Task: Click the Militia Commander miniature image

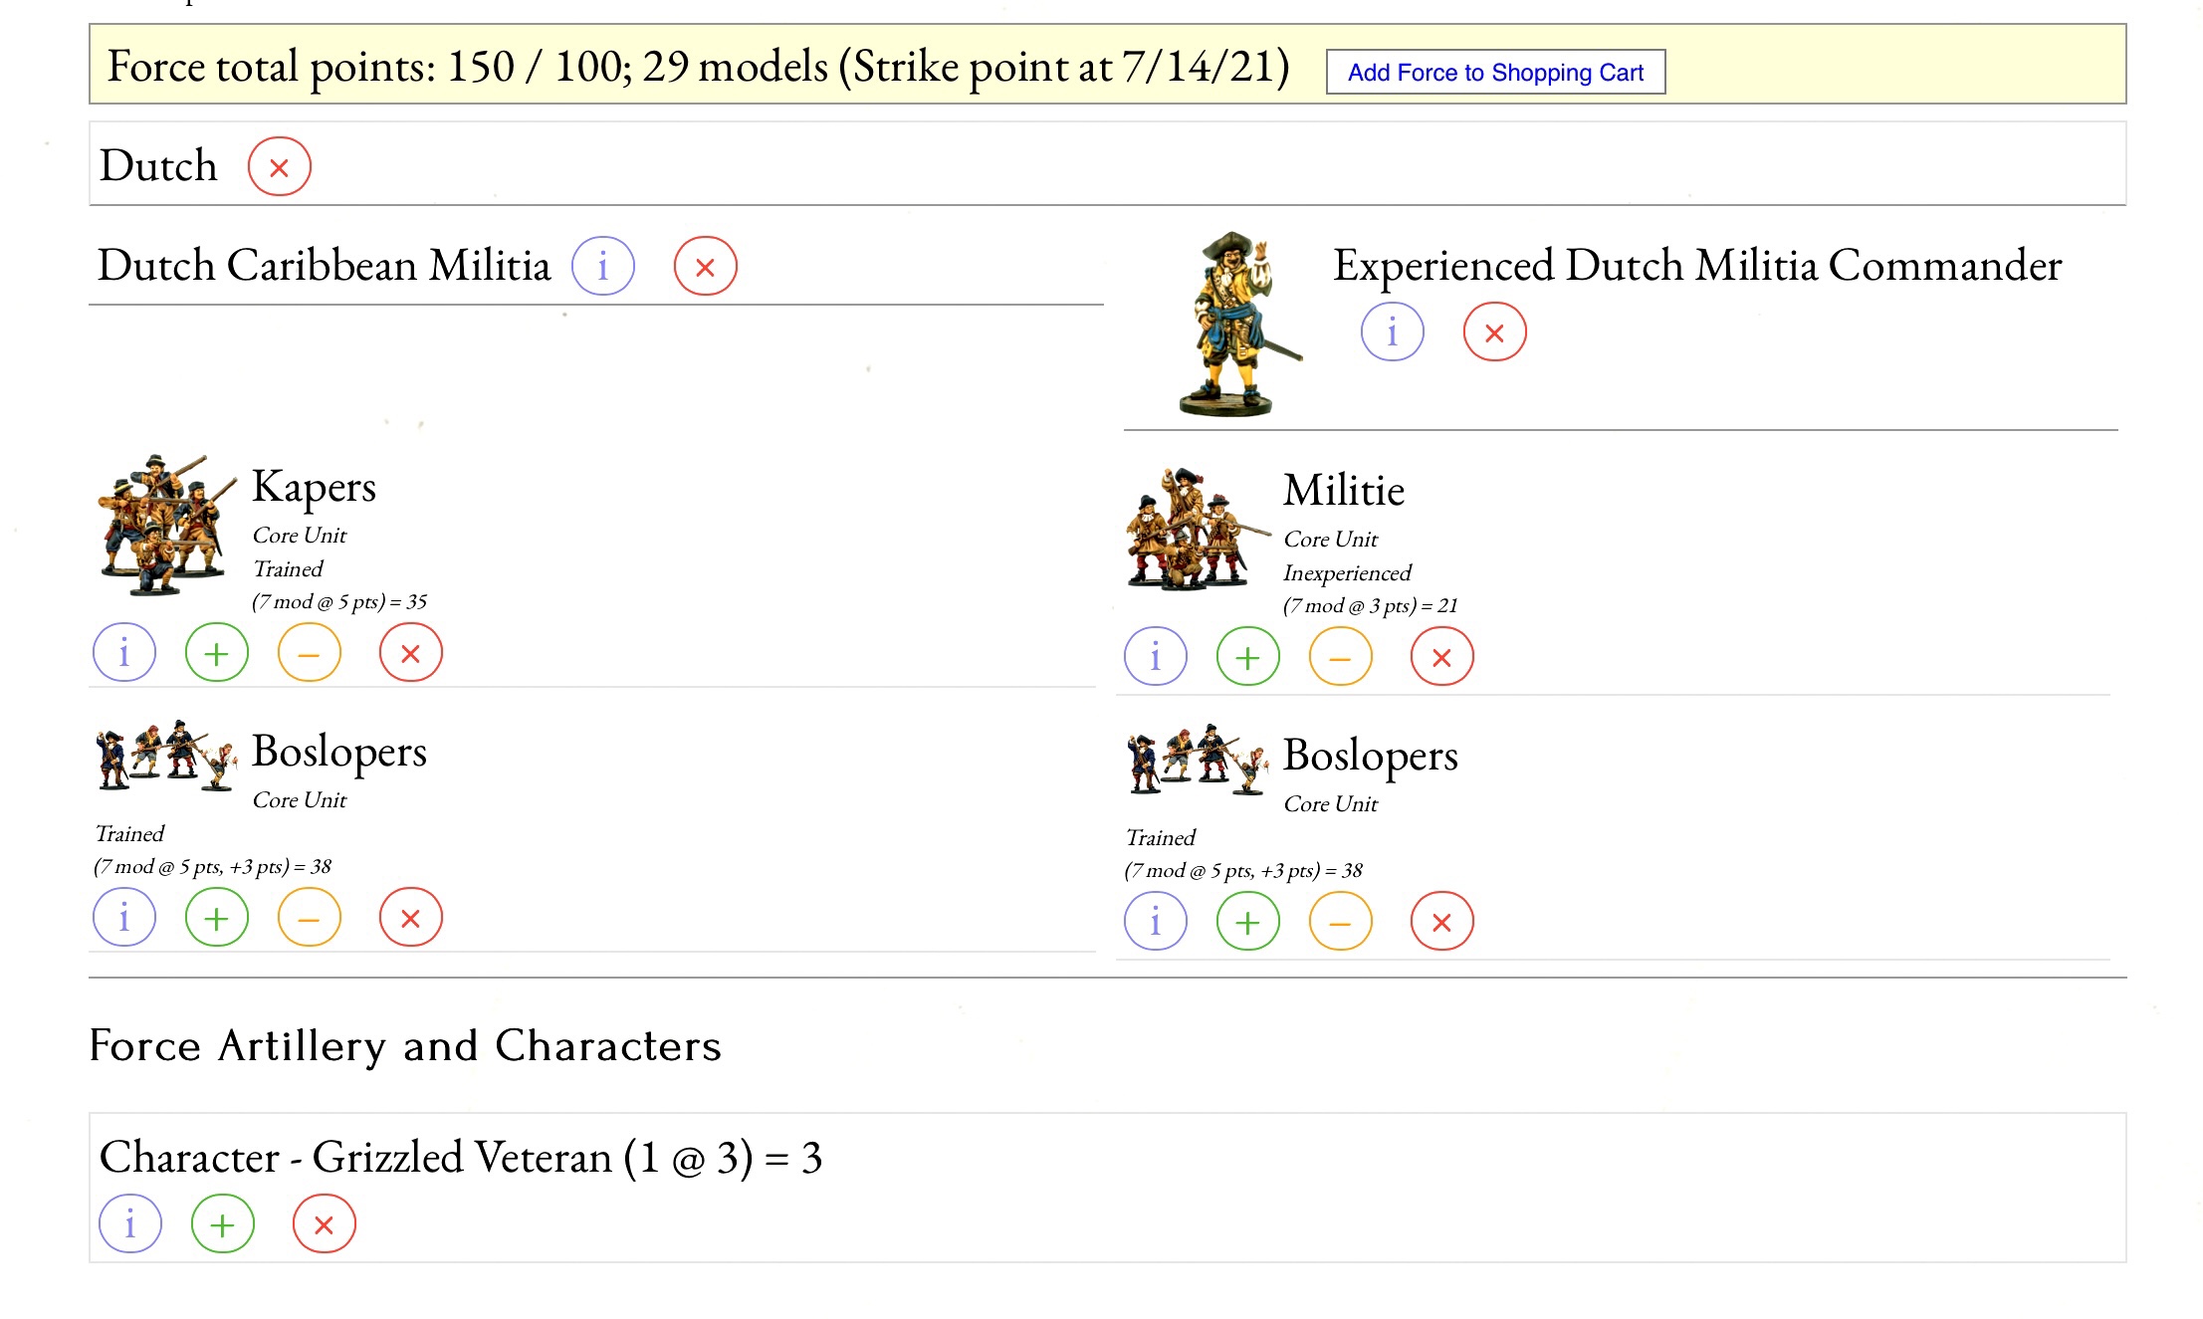Action: pos(1234,324)
